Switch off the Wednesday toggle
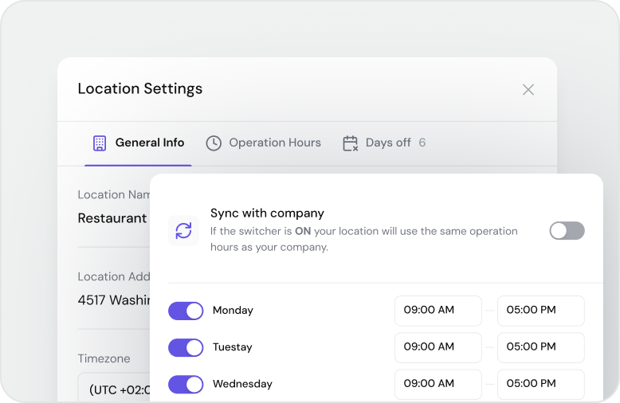Viewport: 620px width, 403px height. 186,384
